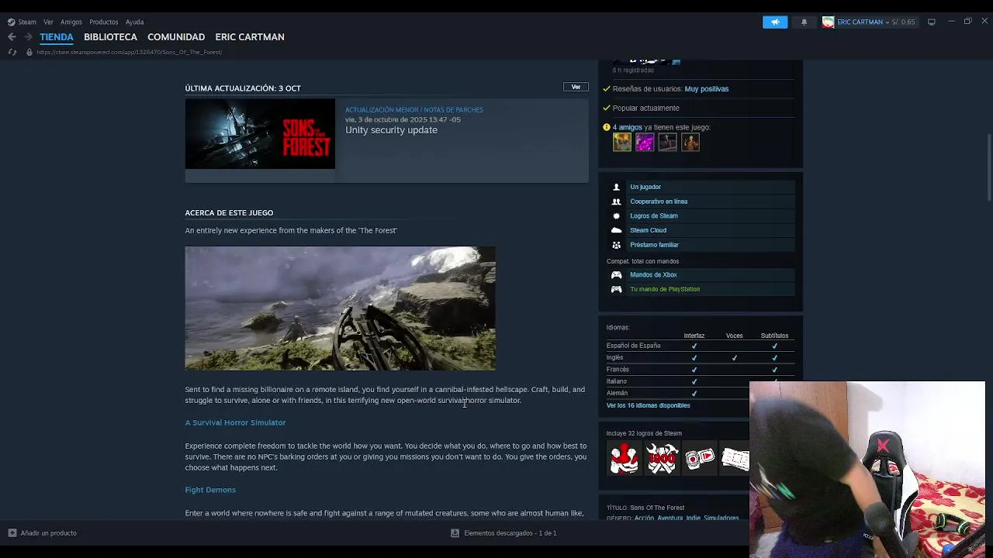The width and height of the screenshot is (993, 558).
Task: Open the COMUNIDAD tab
Action: [176, 36]
